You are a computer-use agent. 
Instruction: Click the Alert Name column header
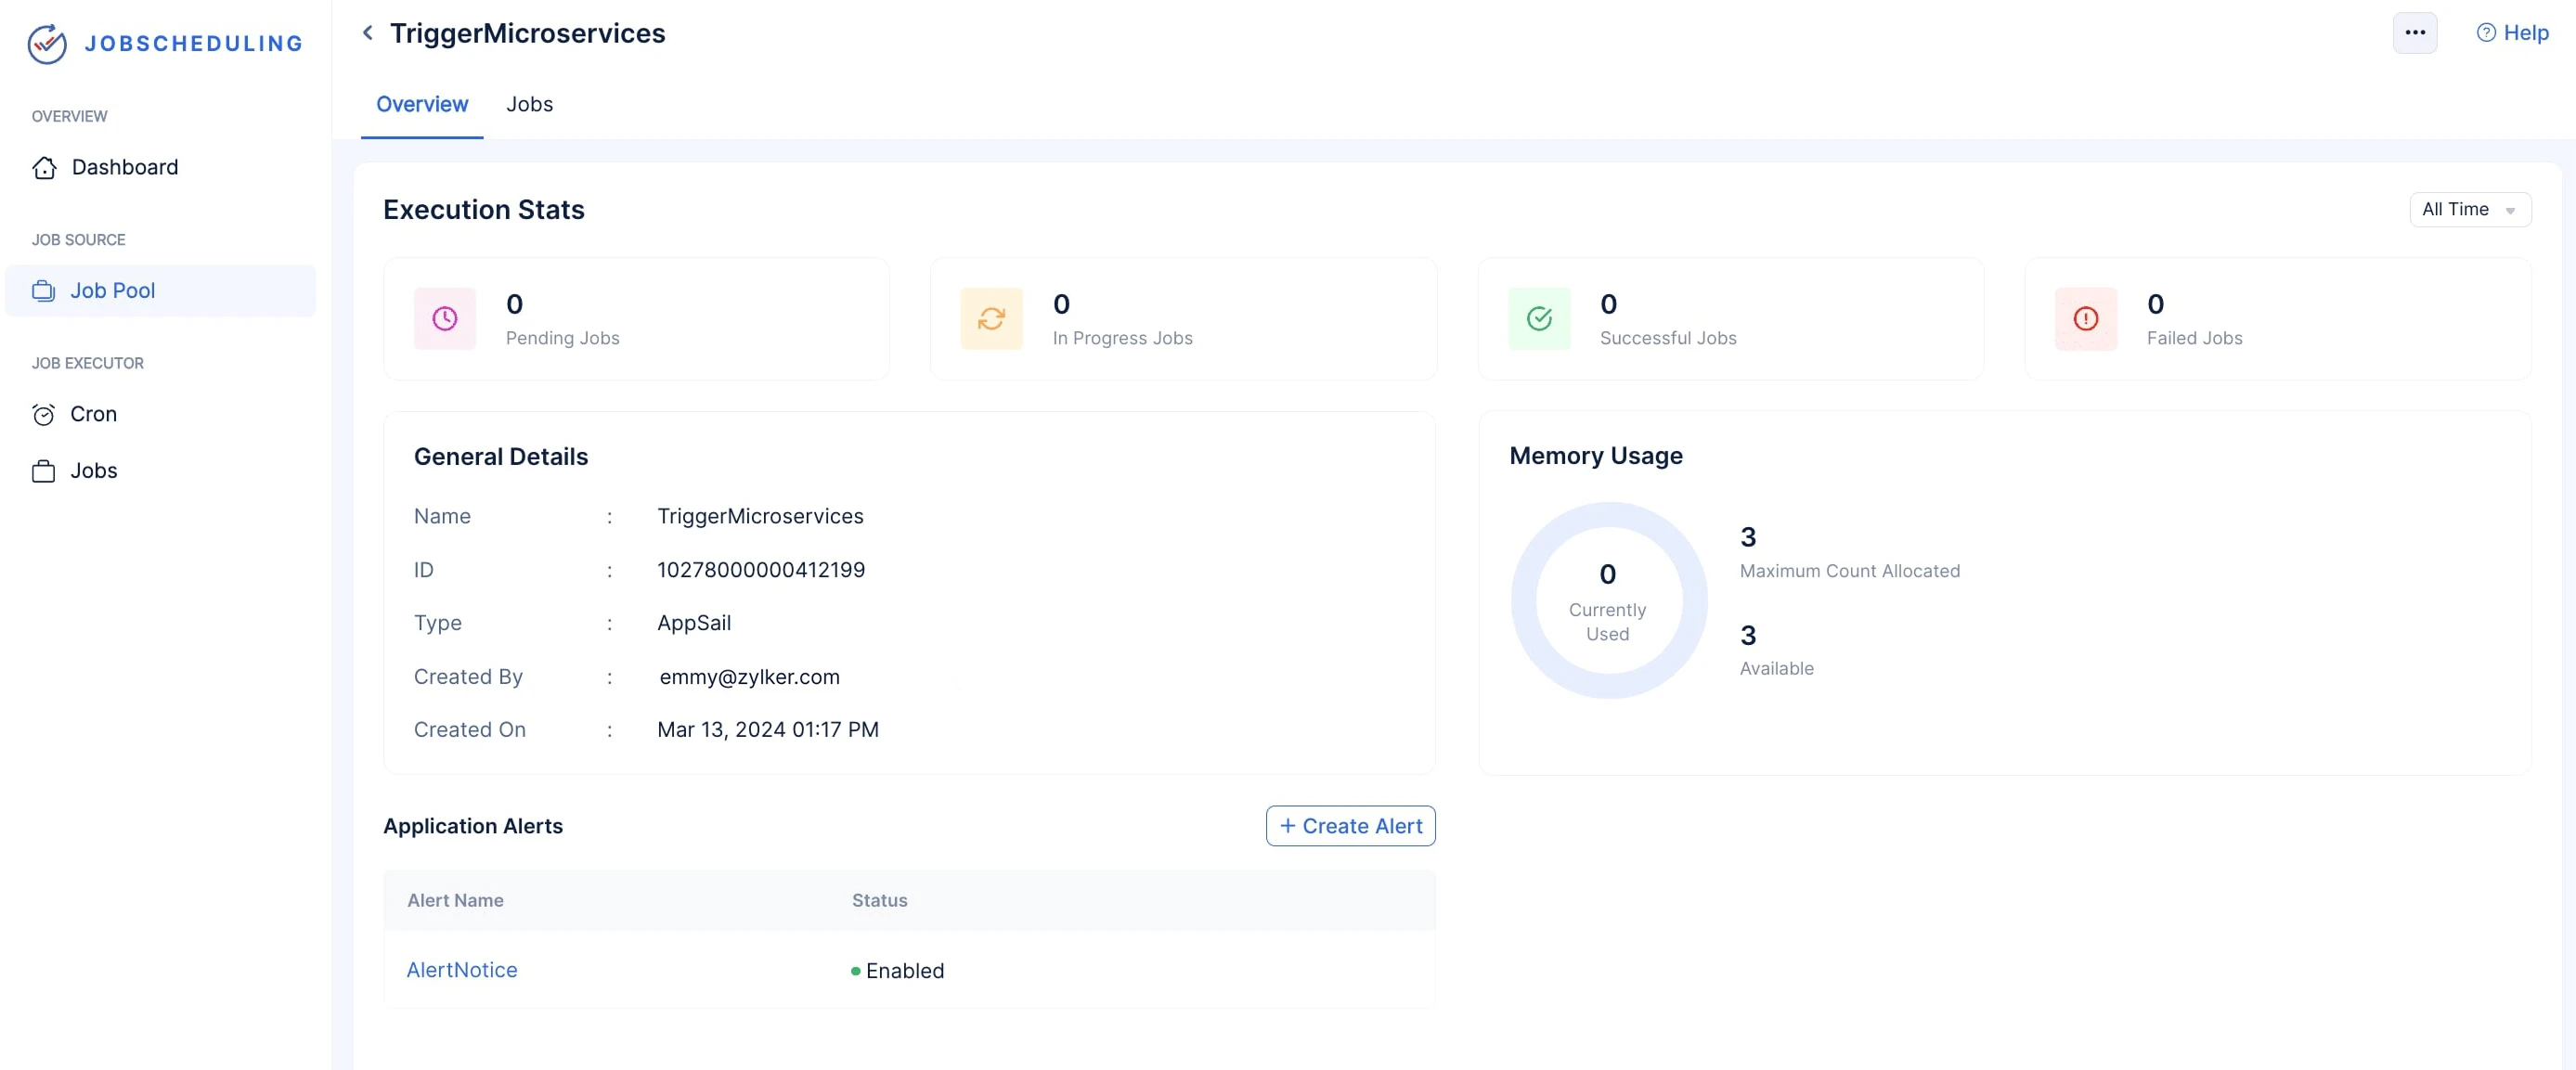455,900
